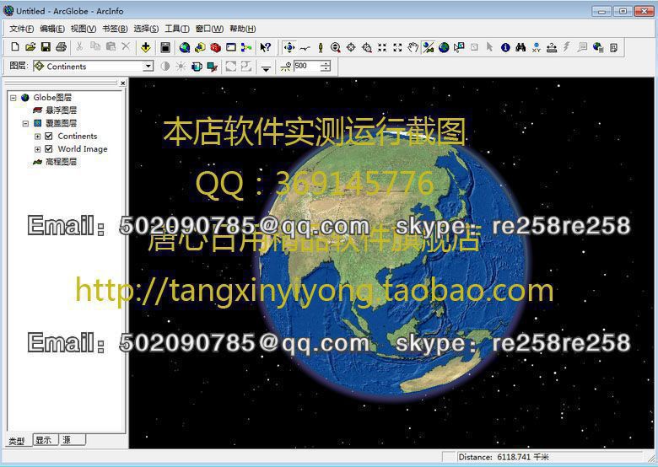This screenshot has width=658, height=467.
Task: Open the 书签(B) bookmarks menu
Action: pos(114,29)
